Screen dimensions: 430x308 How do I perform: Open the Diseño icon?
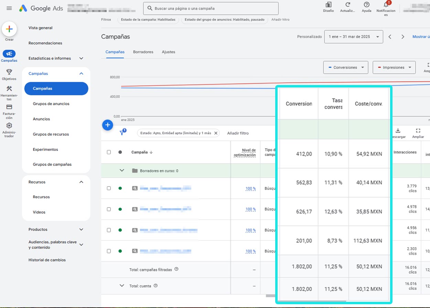pyautogui.click(x=328, y=6)
